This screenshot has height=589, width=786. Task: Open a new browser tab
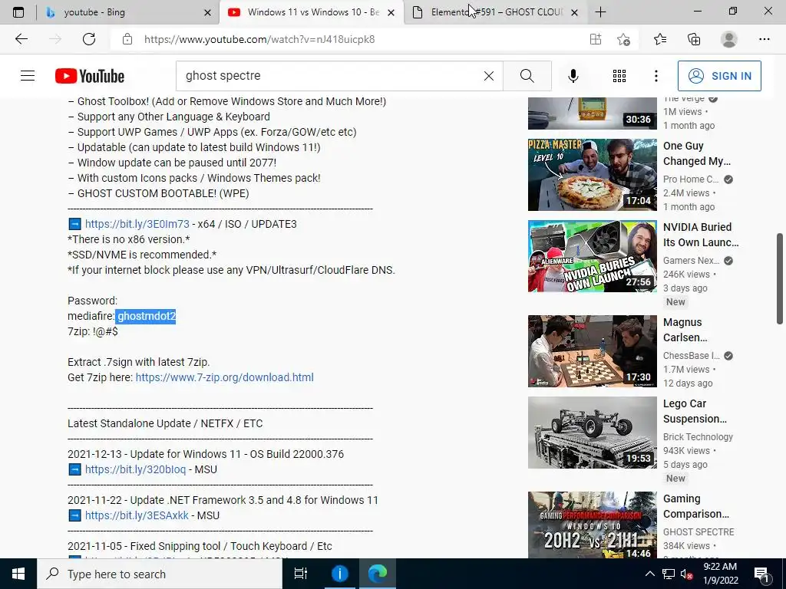[600, 12]
